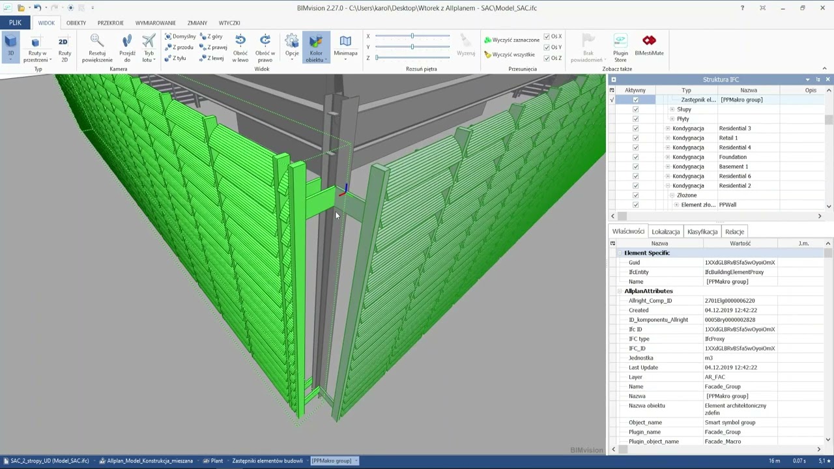Uncheck Aktywny box for Słupy row
834x469 pixels.
(x=635, y=109)
